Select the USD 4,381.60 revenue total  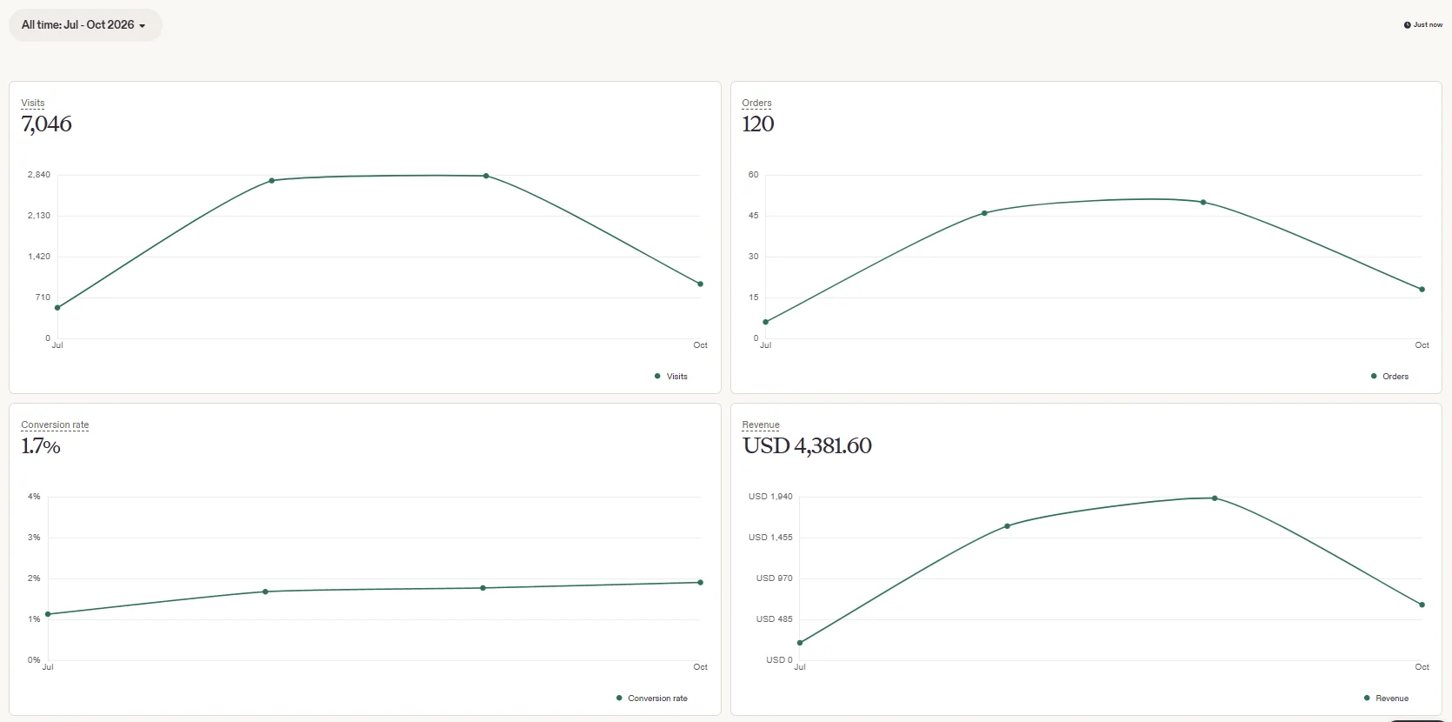(x=807, y=446)
